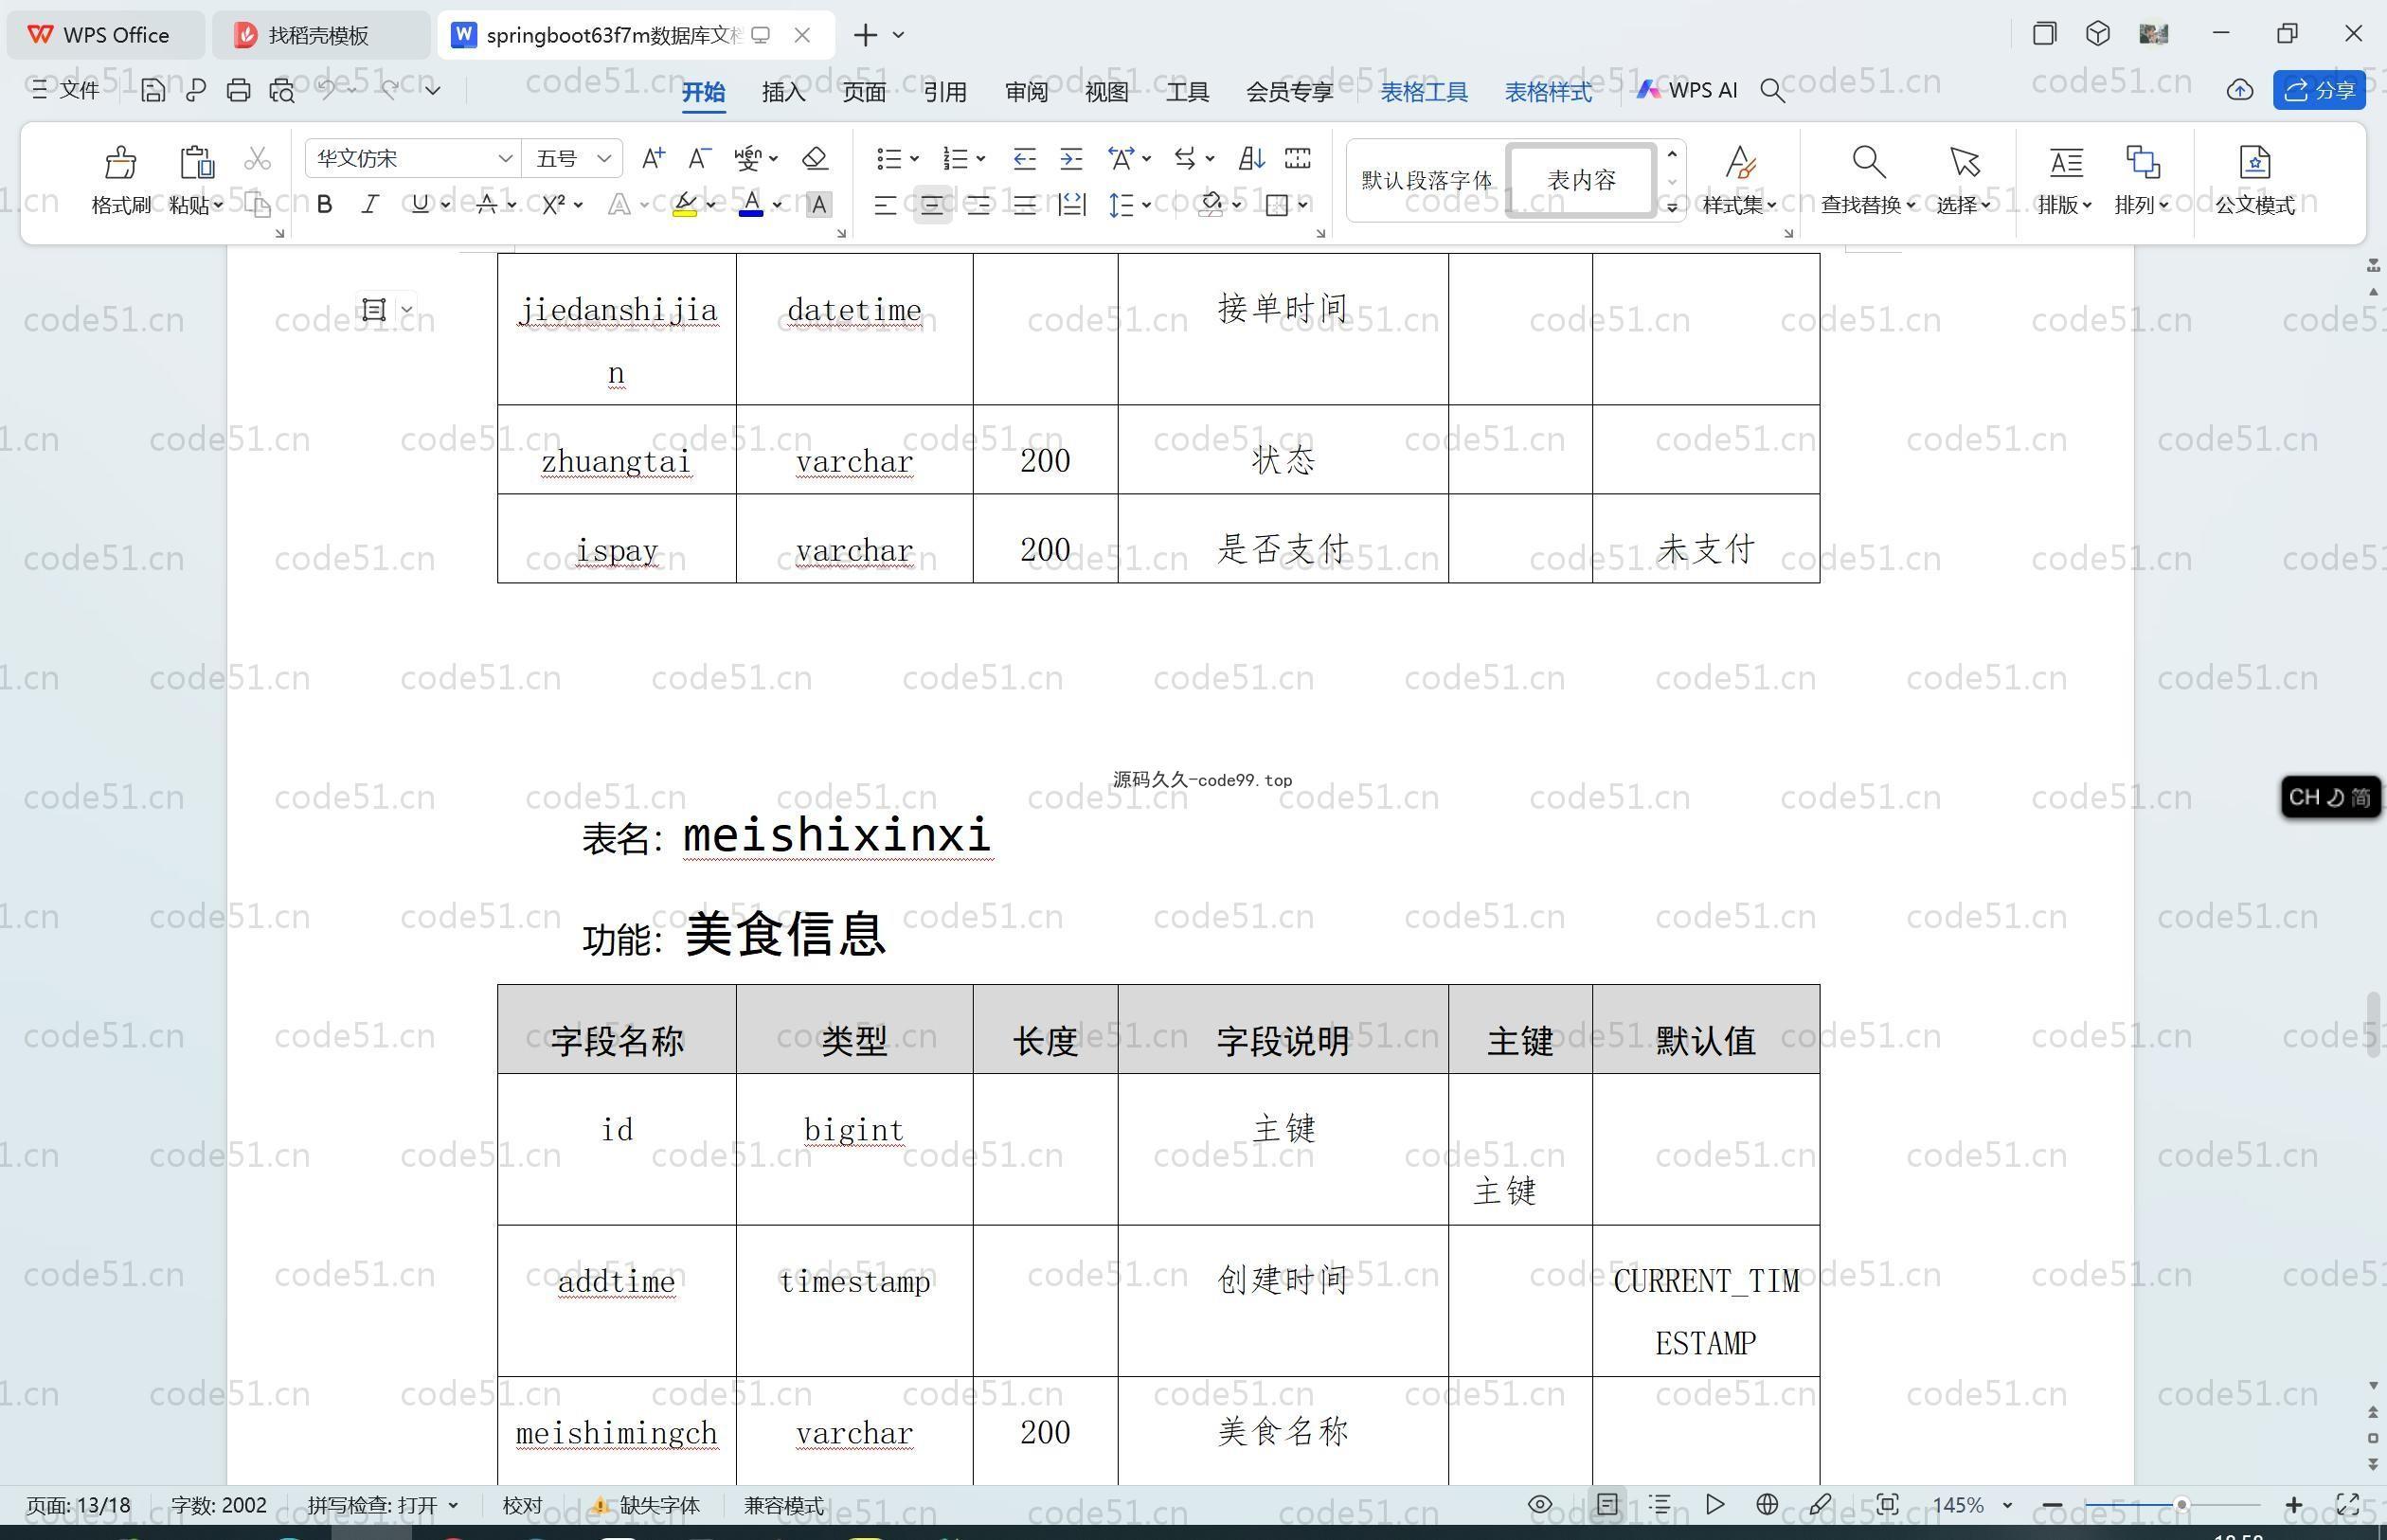The width and height of the screenshot is (2387, 1540).
Task: Toggle Strikethrough formatting
Action: coord(486,204)
